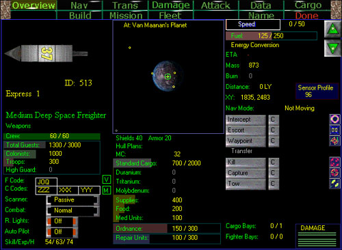The image size is (342, 250).
Task: Click the red circular arrows icon beside Kill
Action: [x=334, y=162]
